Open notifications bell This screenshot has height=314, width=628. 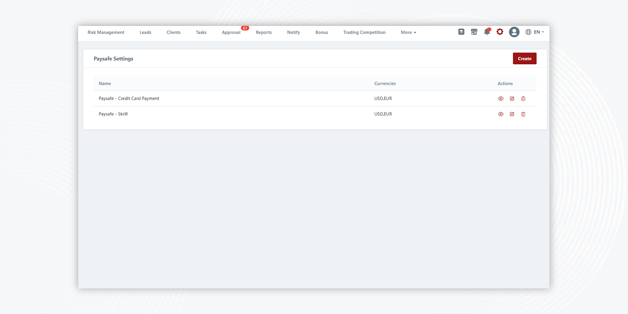coord(487,32)
